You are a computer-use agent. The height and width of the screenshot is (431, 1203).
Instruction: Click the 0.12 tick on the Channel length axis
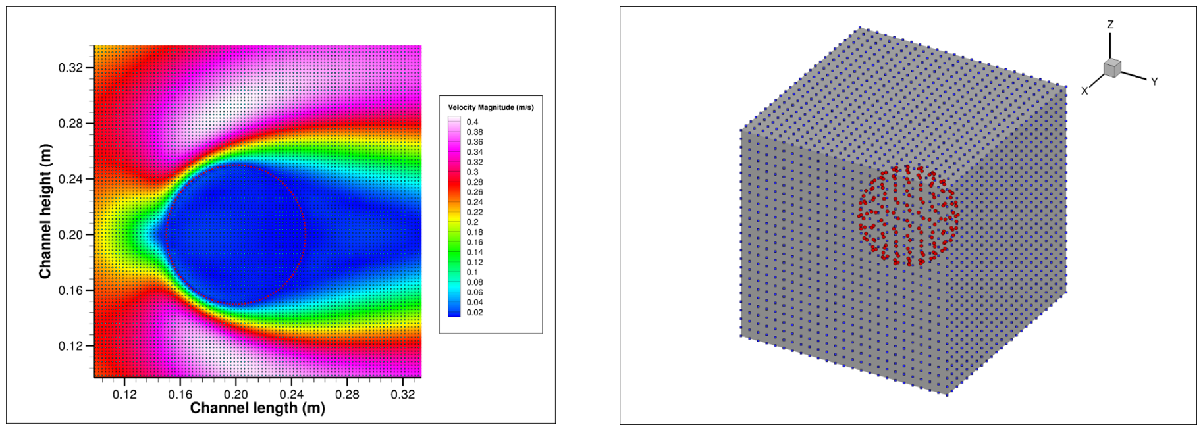point(124,394)
